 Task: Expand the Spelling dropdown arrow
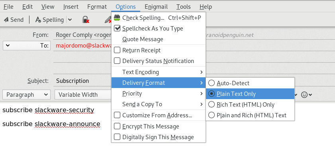(x=70, y=20)
